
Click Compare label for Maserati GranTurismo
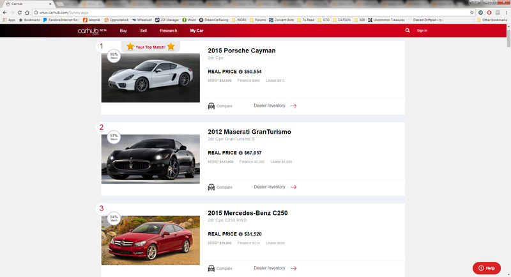[224, 187]
